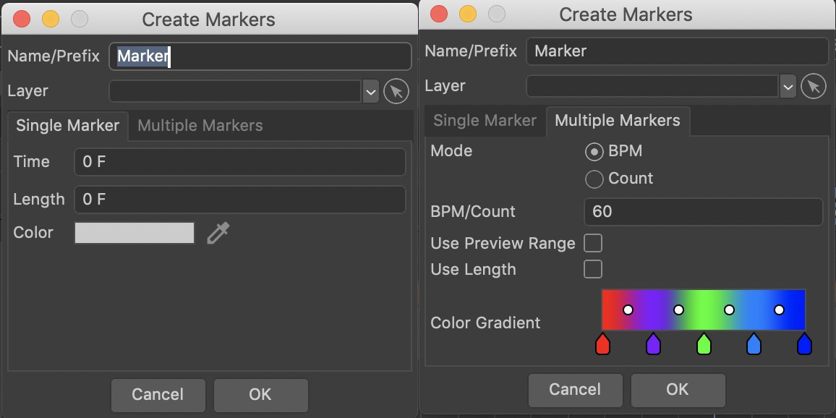Enable Use Preview Range checkbox
This screenshot has height=418, width=836.
tap(593, 243)
